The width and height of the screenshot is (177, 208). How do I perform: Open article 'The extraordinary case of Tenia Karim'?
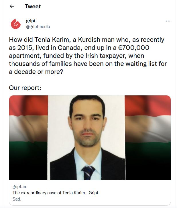[x=56, y=193]
